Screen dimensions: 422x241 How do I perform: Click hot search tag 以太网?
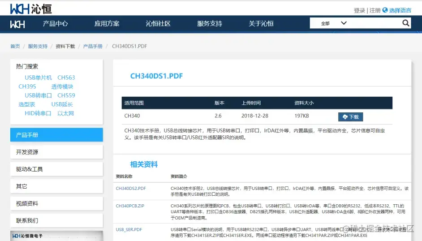[x=66, y=113]
